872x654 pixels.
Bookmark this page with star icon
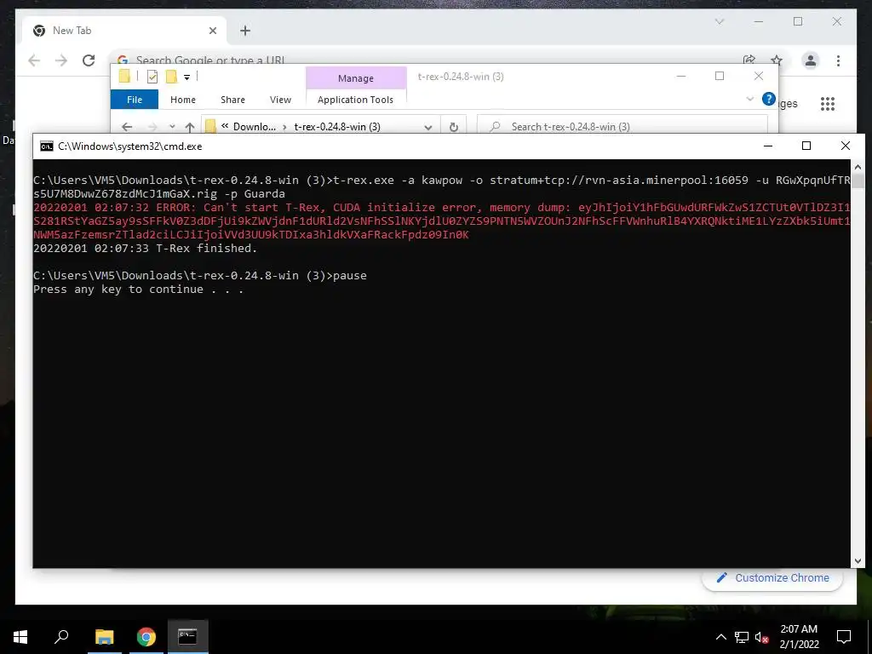777,60
